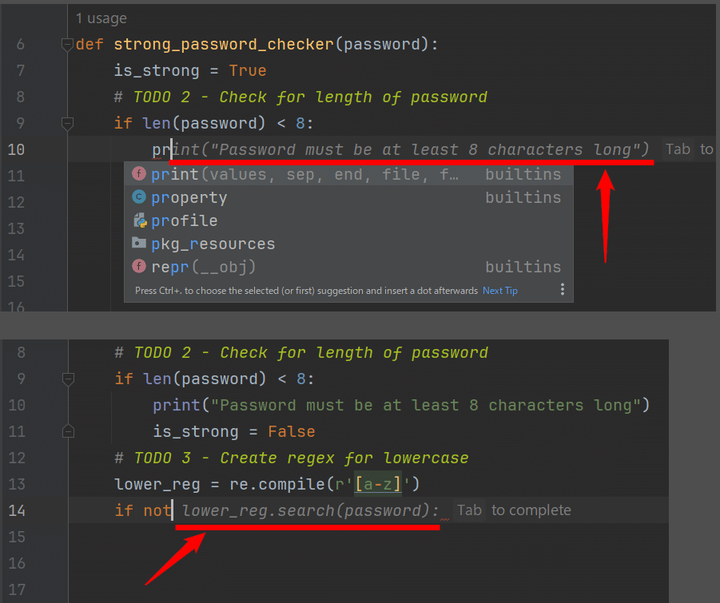Click the Next Tip link in the popup
Viewport: 720px width, 603px height.
pyautogui.click(x=499, y=291)
